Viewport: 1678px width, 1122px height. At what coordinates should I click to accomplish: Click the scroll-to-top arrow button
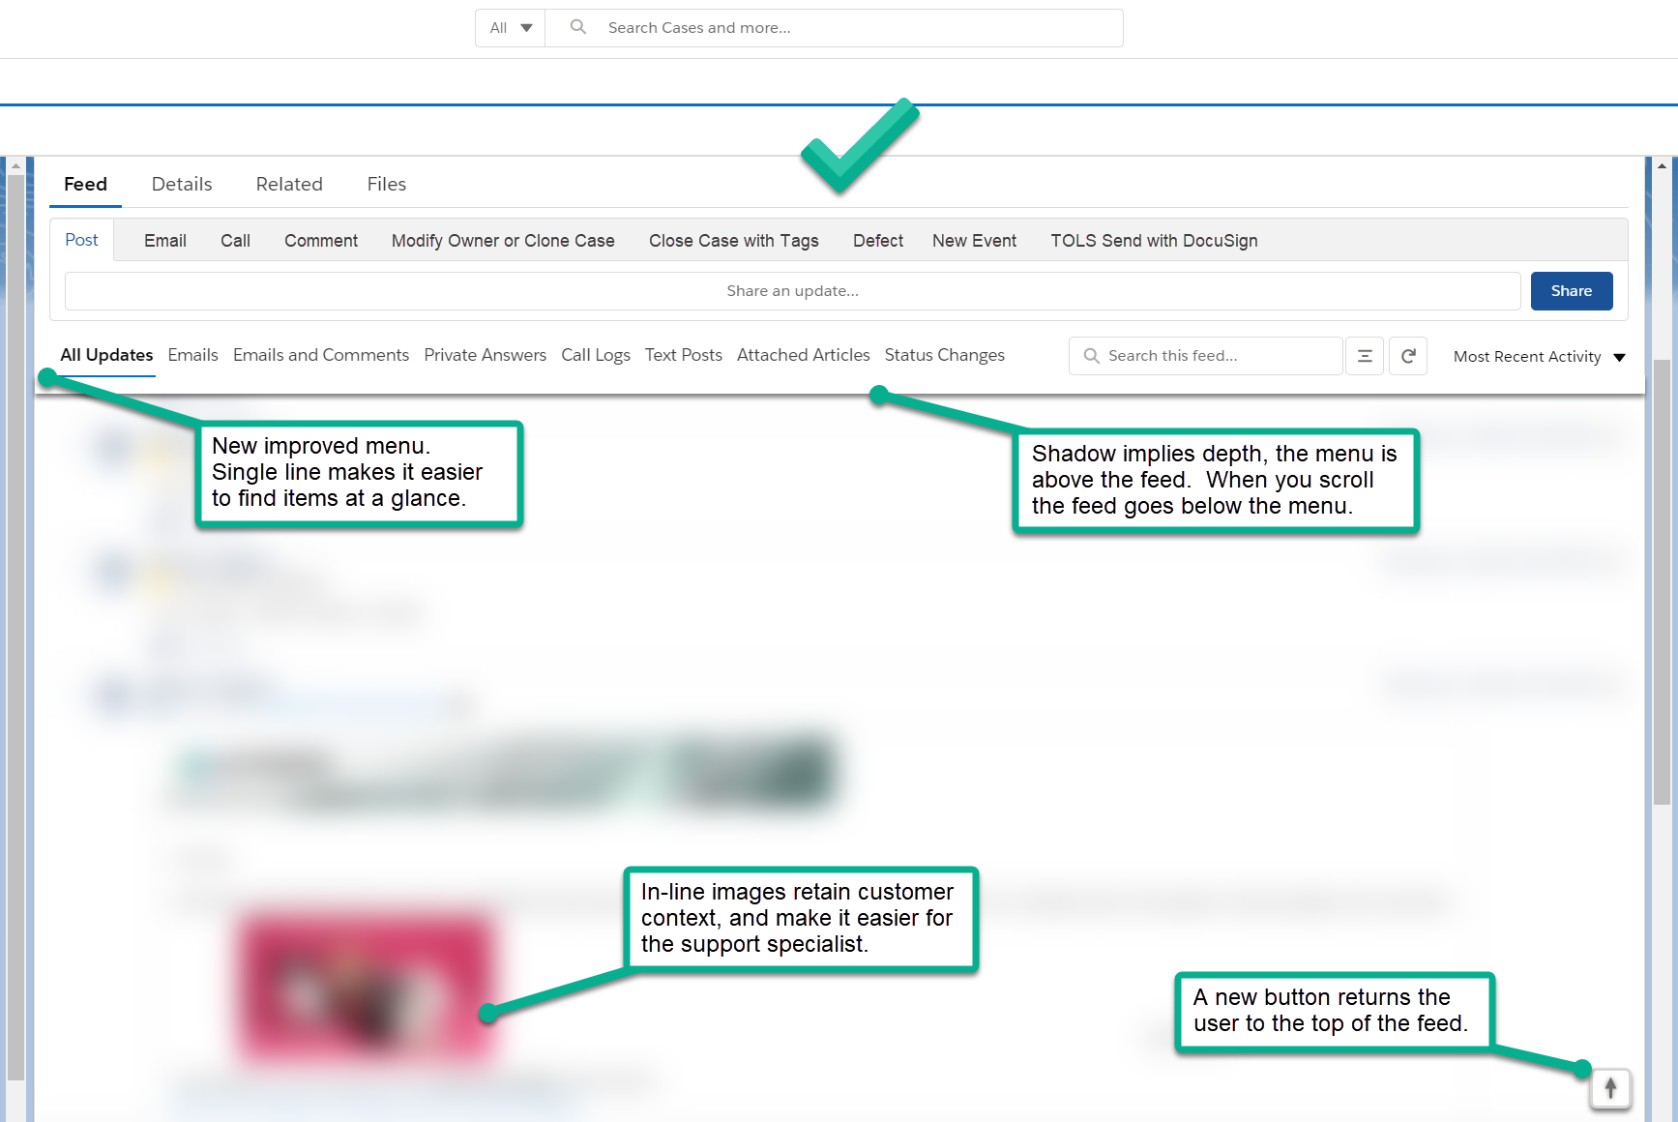coord(1610,1088)
